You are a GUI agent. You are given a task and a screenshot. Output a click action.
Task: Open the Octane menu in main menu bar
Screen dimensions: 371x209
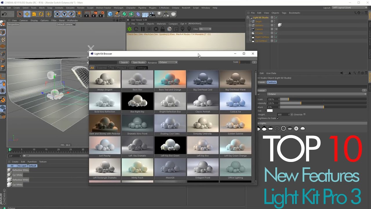175,8
